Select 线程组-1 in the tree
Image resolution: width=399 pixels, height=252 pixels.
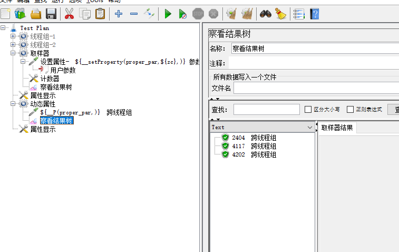tap(43, 36)
